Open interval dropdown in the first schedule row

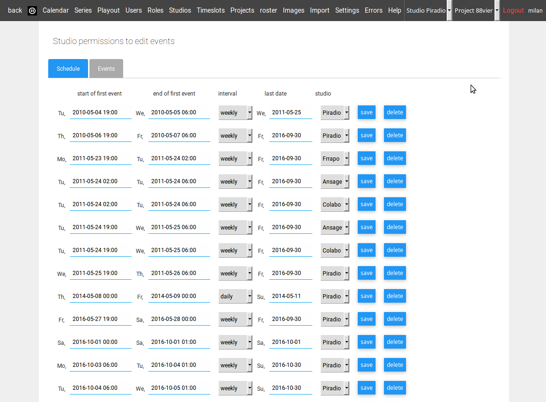(x=236, y=113)
